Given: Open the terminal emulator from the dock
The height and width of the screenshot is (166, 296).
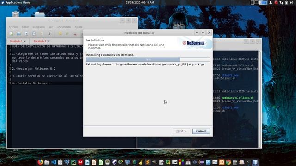Looking at the screenshot, I should (248, 162).
